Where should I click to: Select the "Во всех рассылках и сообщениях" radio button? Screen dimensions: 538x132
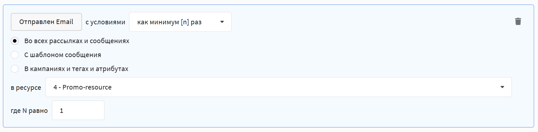coord(15,41)
